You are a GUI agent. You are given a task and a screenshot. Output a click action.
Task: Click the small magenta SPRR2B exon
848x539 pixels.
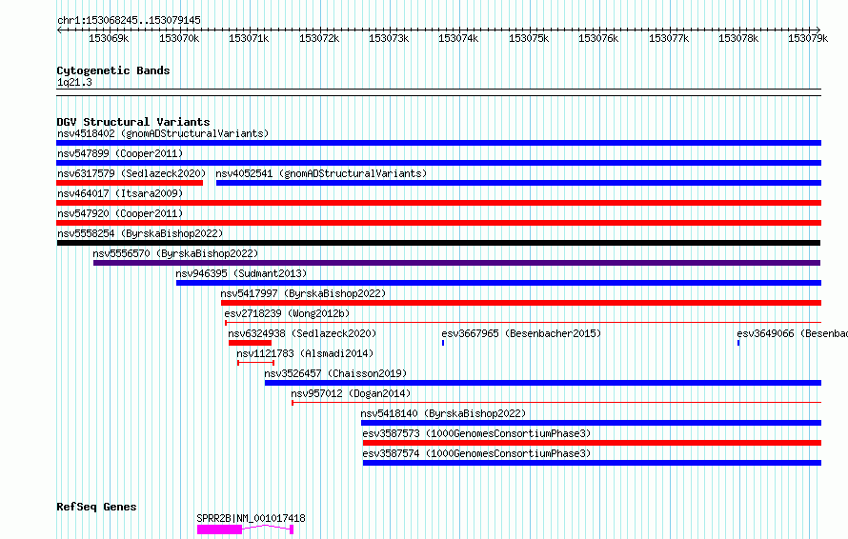click(292, 529)
